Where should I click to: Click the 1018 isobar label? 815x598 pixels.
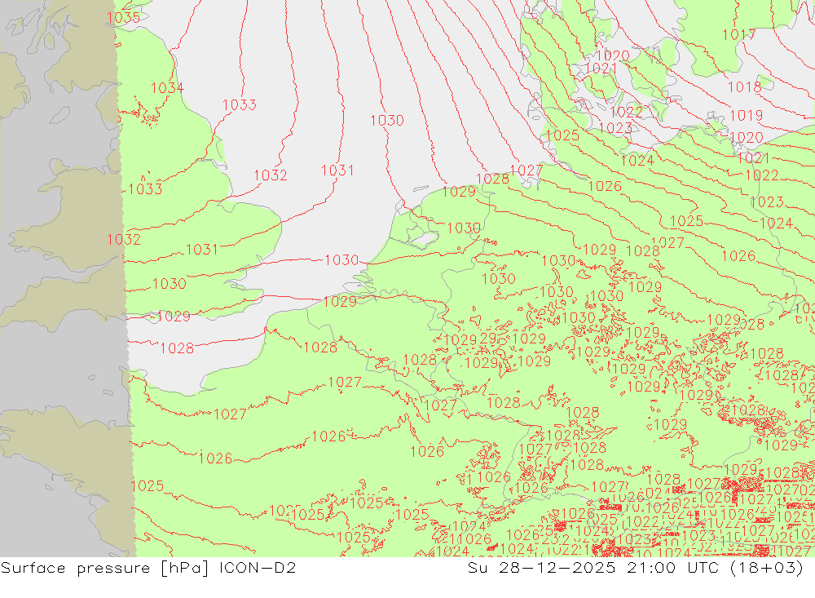(x=744, y=87)
